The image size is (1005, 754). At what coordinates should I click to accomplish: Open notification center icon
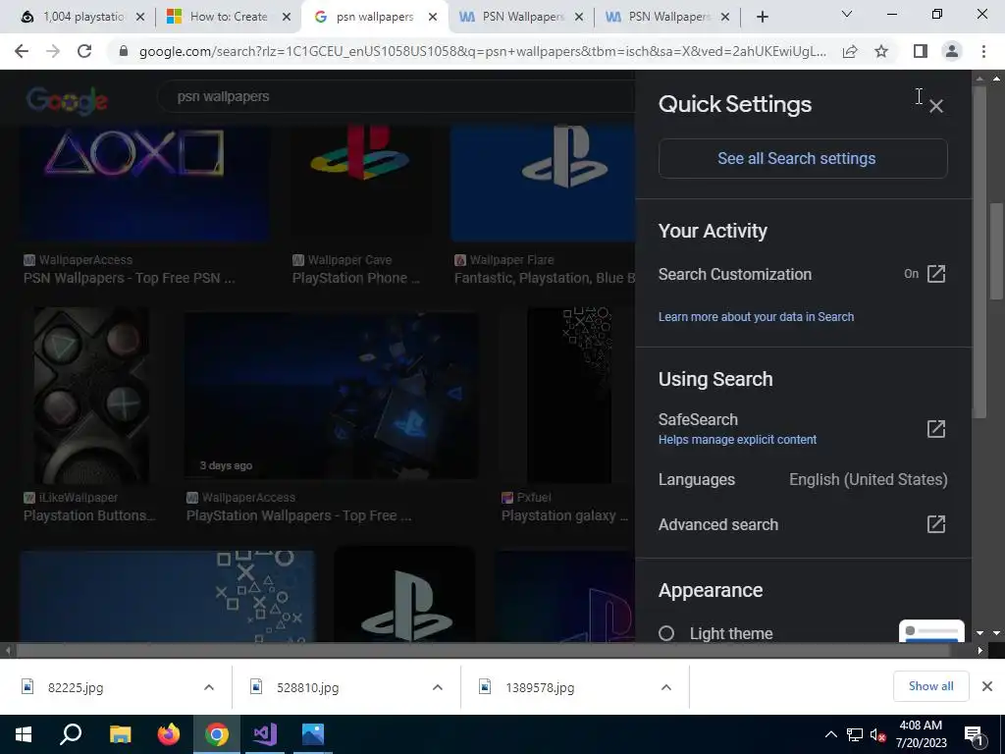click(975, 734)
